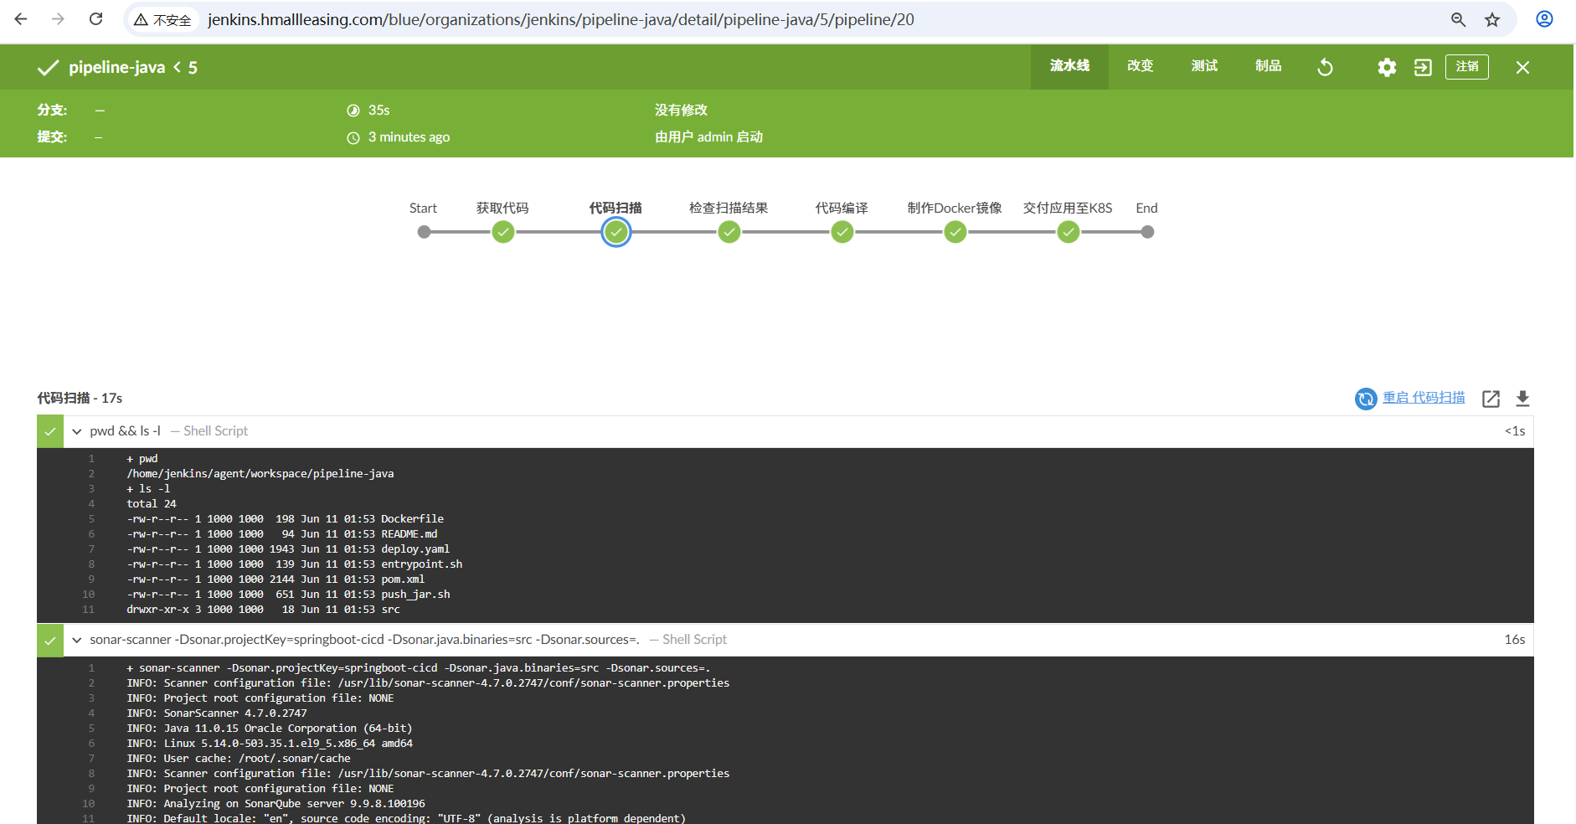1576x824 pixels.
Task: Close the pipeline run details view
Action: point(1522,67)
